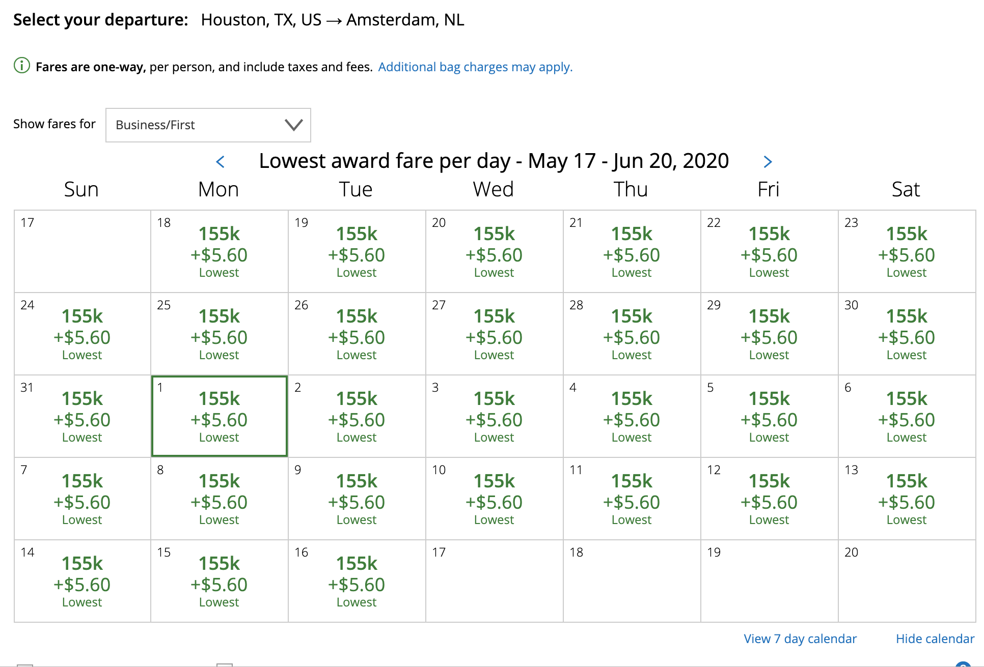The image size is (984, 667).
Task: Select May 18 award fare
Action: click(x=219, y=252)
